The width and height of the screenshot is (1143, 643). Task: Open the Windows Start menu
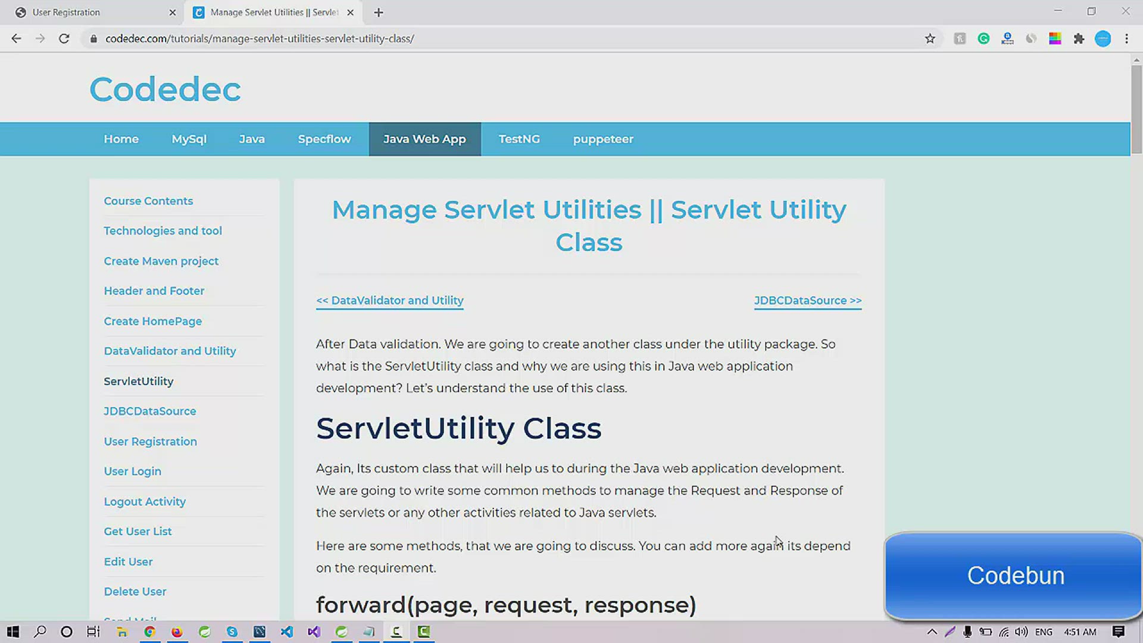(13, 632)
